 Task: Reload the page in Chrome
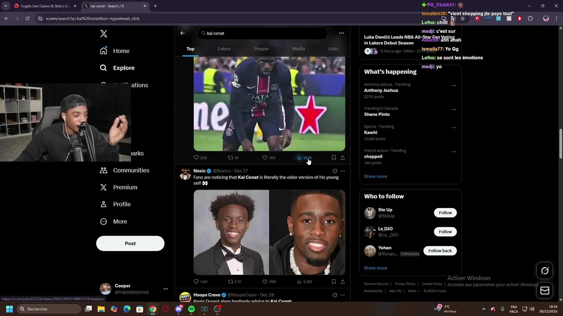[x=27, y=18]
